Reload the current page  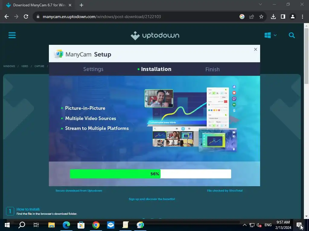pyautogui.click(x=26, y=17)
